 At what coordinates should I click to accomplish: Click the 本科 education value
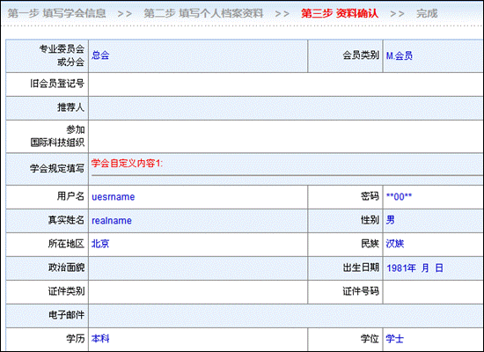(100, 339)
